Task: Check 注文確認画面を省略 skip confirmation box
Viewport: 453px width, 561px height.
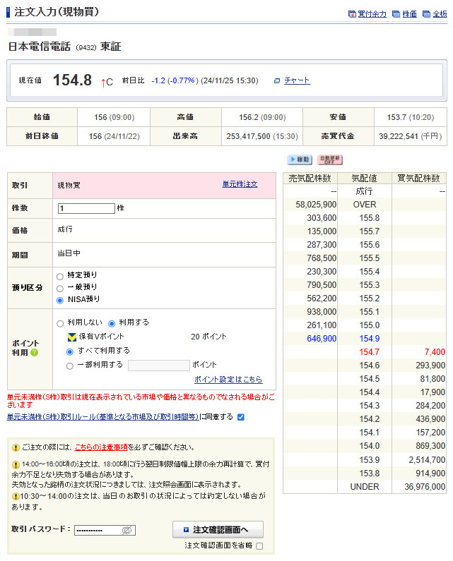Action: point(259,545)
